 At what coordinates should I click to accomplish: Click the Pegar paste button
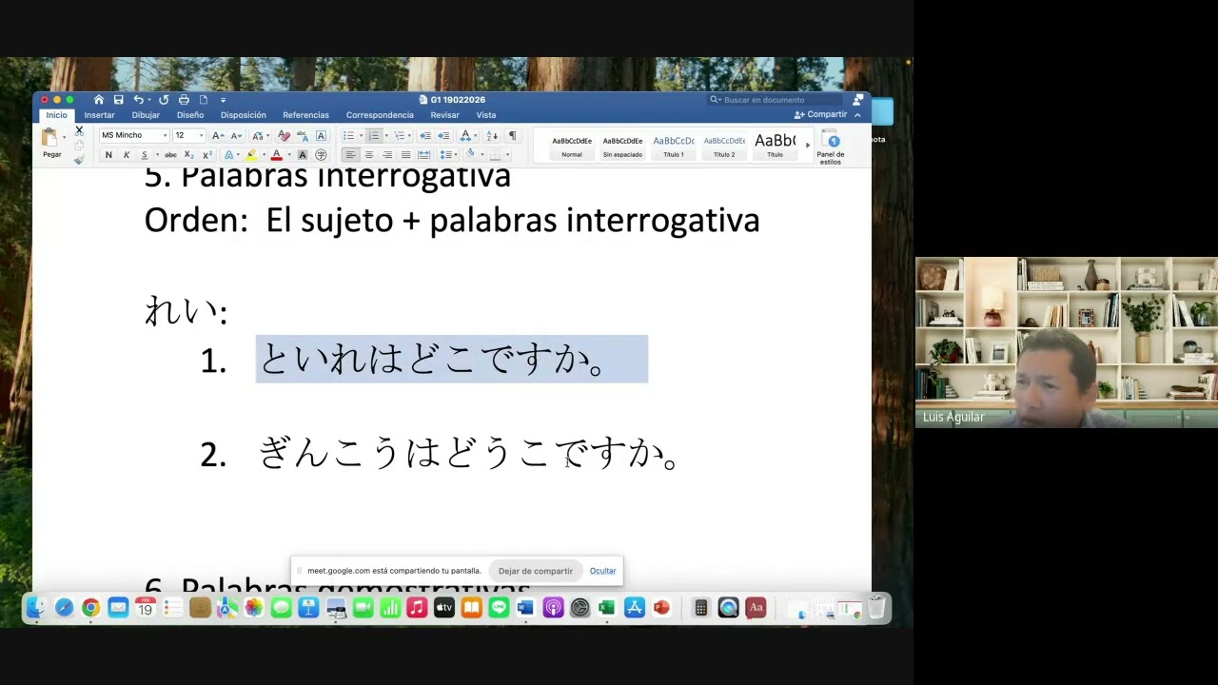click(x=51, y=144)
